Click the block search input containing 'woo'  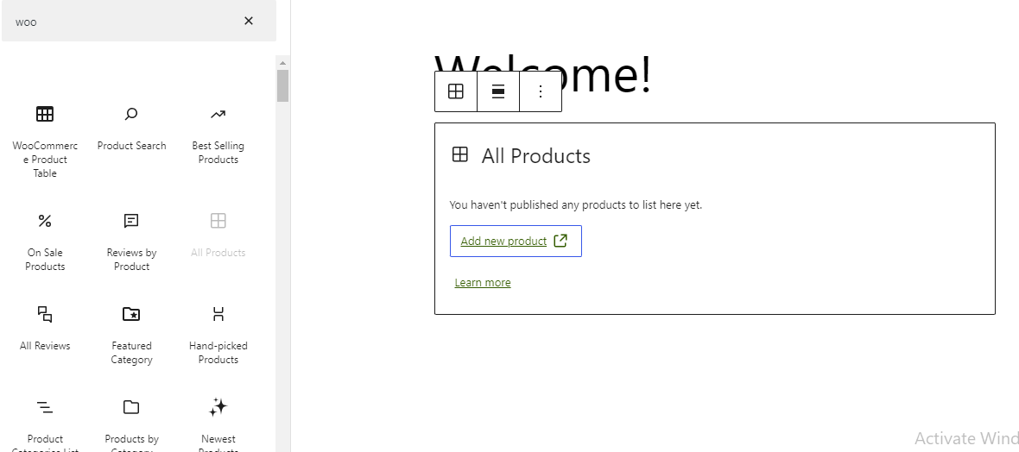point(121,22)
